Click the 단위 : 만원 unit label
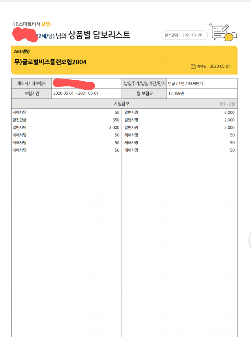This screenshot has height=337, width=251. (x=227, y=104)
